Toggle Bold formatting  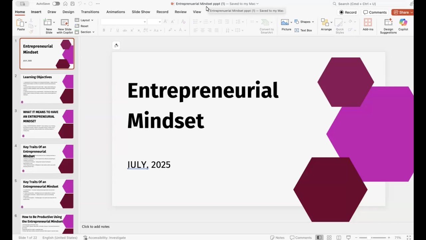click(x=104, y=30)
